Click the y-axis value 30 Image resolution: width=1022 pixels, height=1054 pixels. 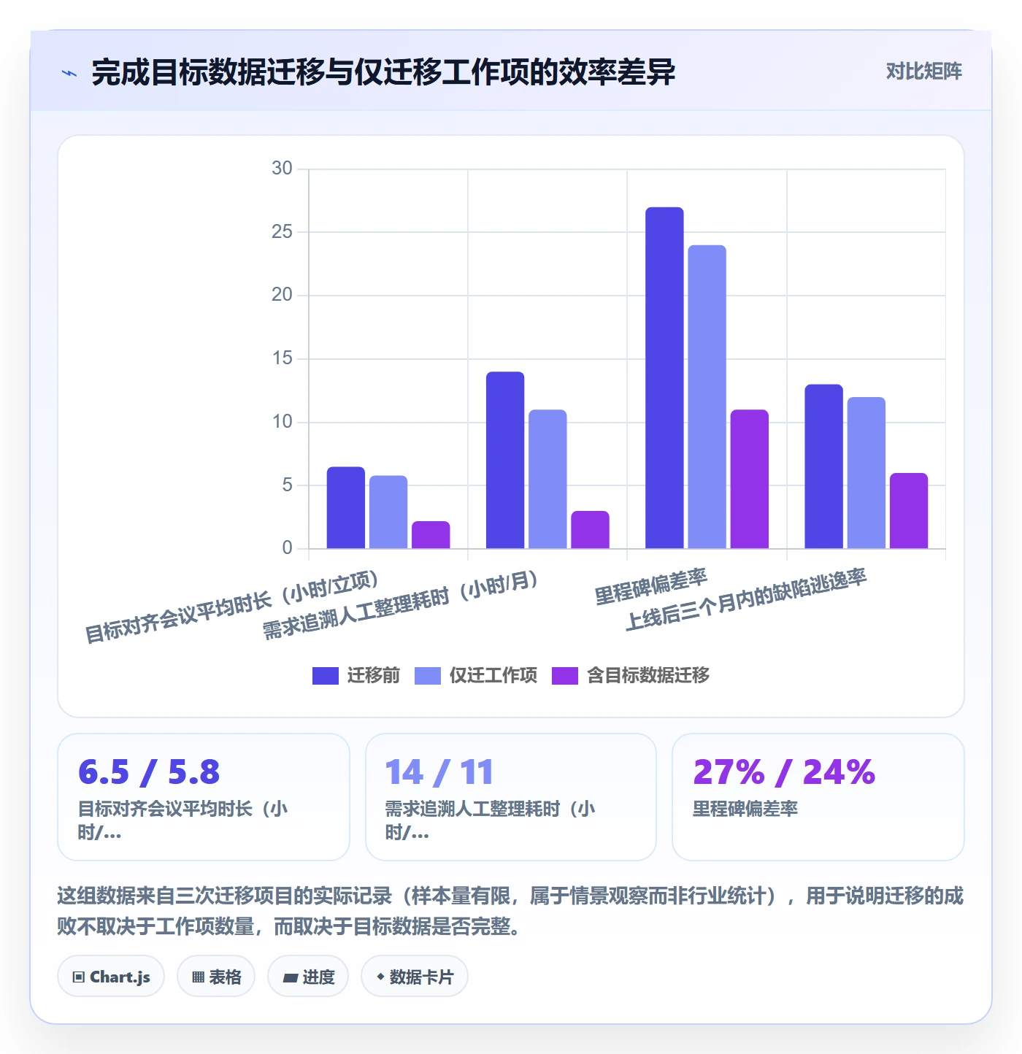pos(282,169)
